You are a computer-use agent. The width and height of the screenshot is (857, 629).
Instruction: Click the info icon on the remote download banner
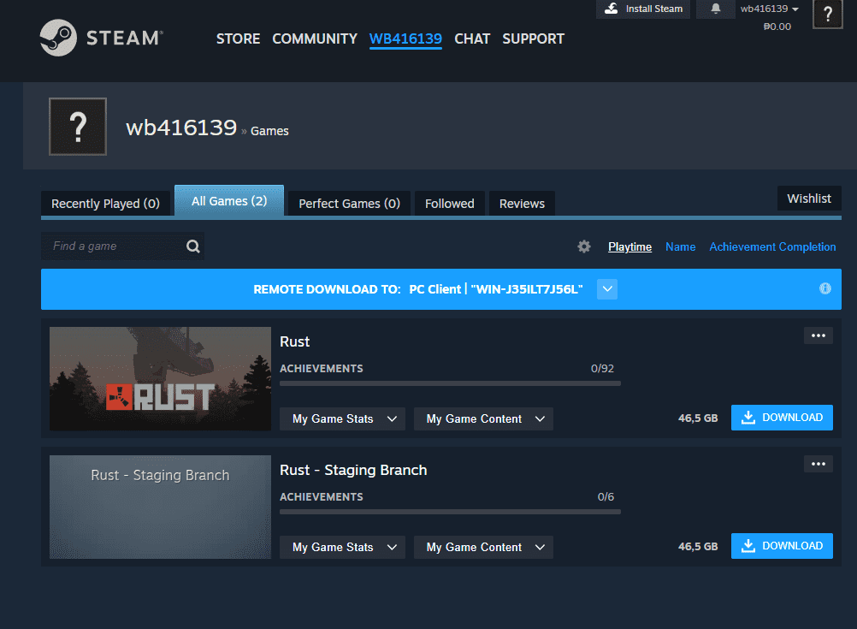[824, 288]
